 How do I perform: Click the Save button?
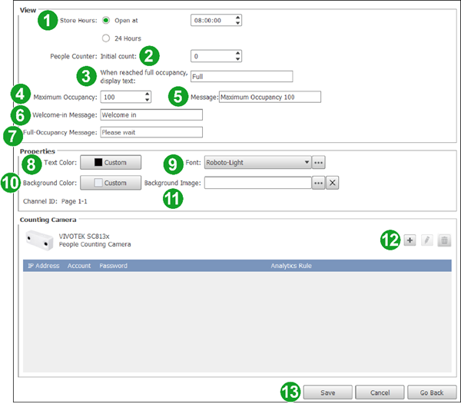tap(327, 392)
